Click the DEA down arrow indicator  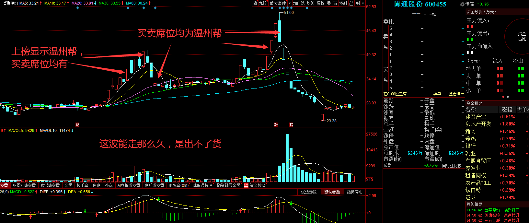(x=92, y=192)
